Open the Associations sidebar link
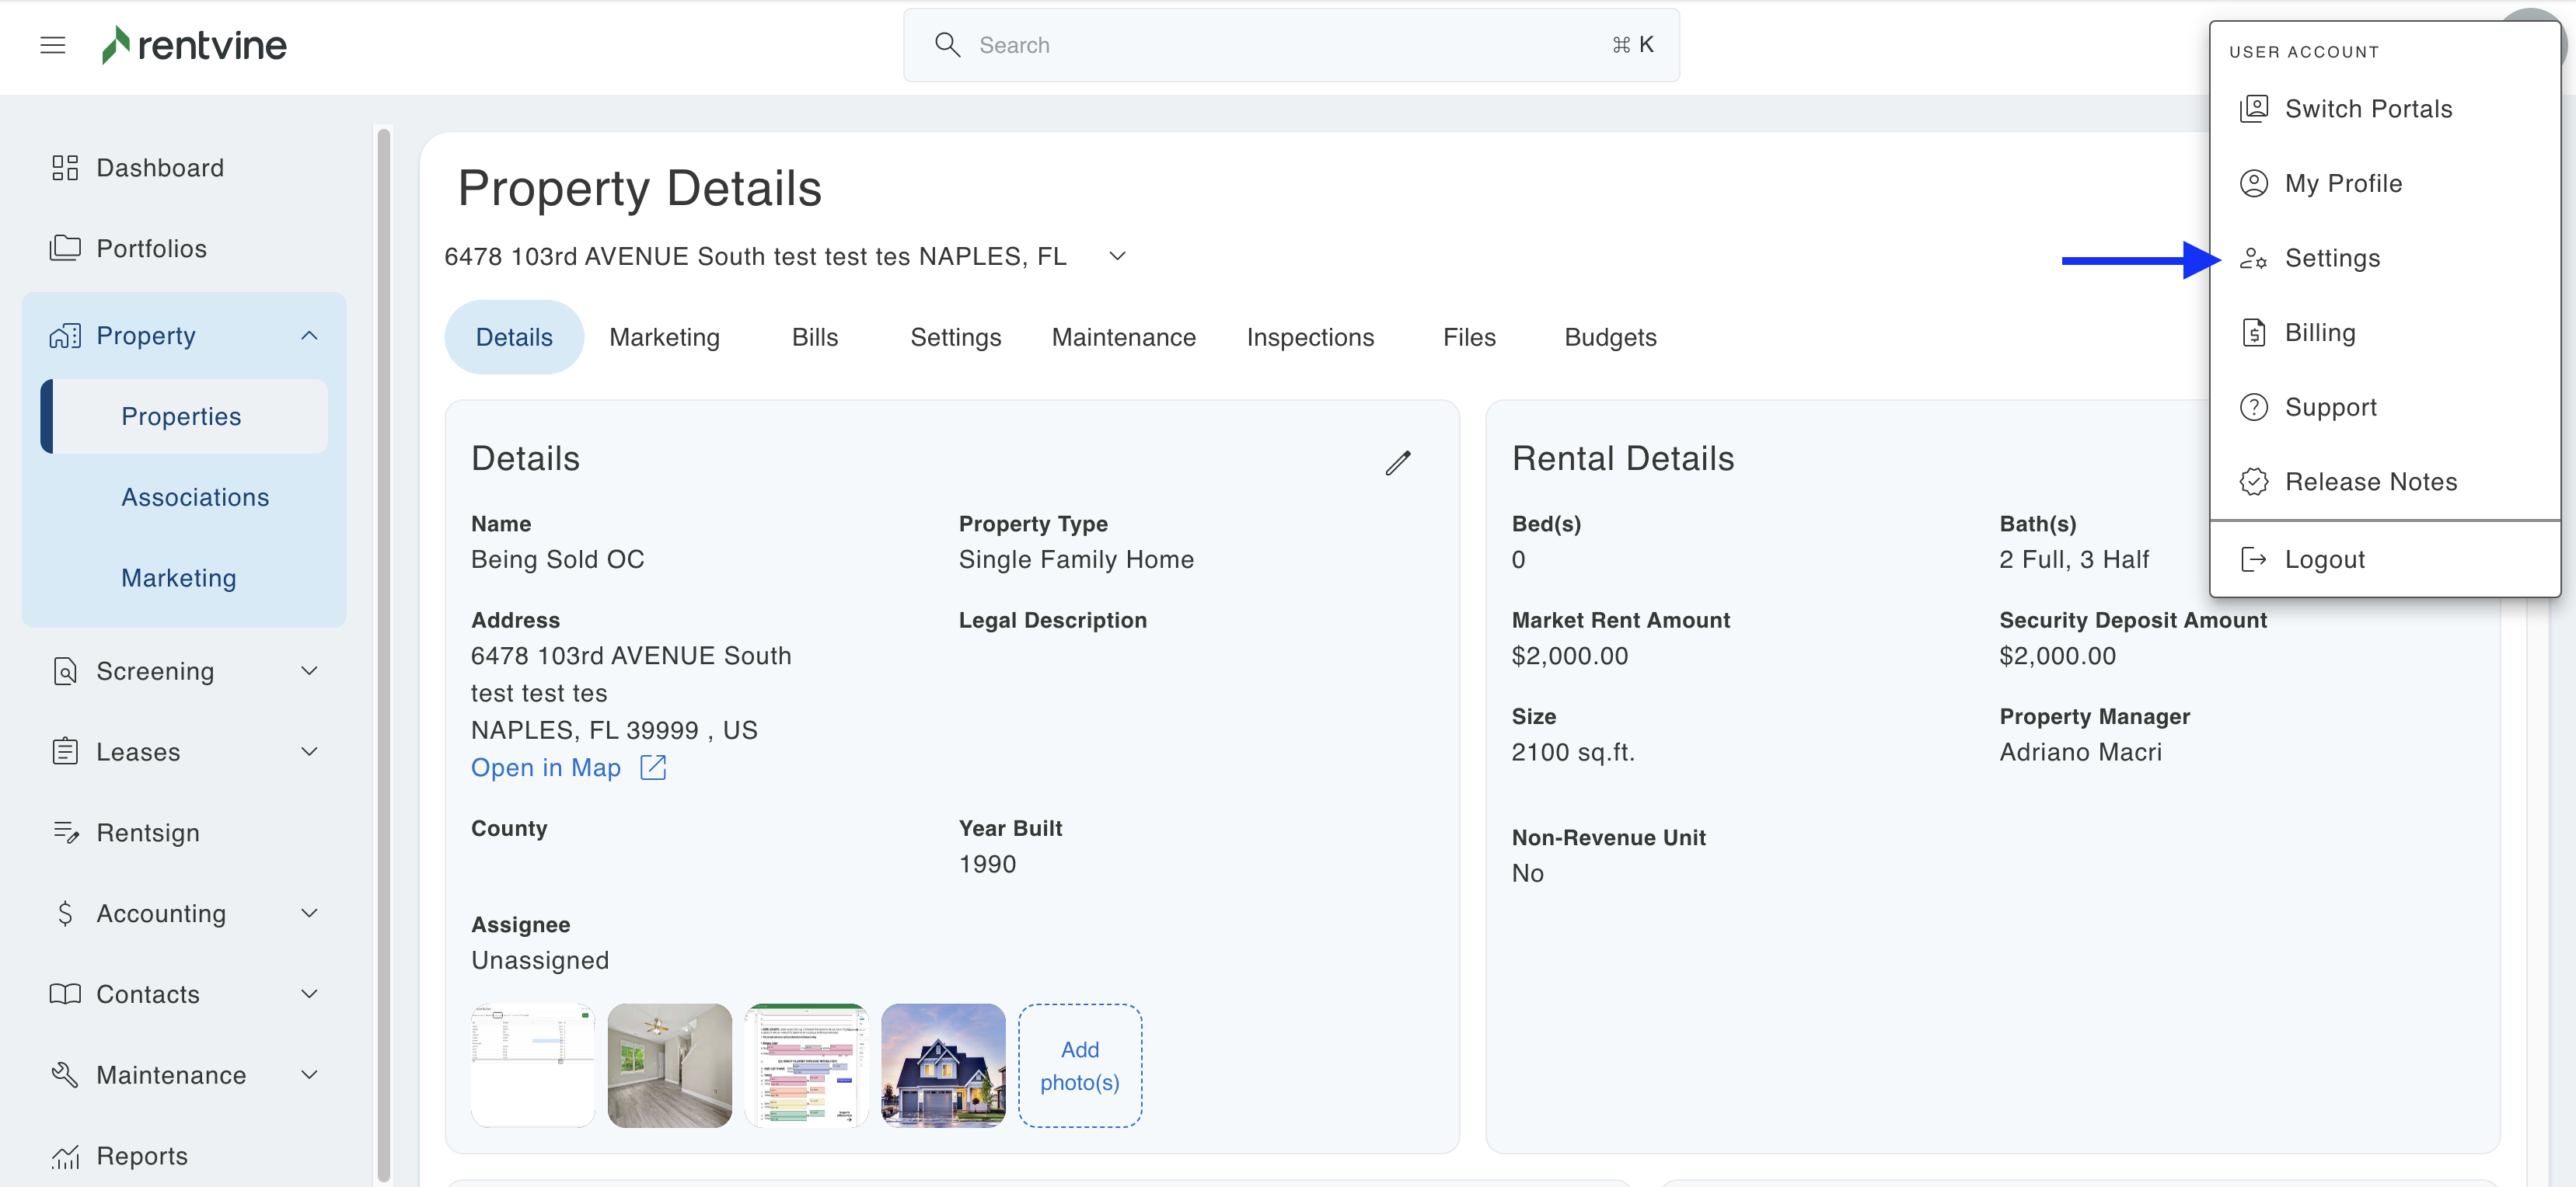Viewport: 2576px width, 1187px height. pos(195,498)
